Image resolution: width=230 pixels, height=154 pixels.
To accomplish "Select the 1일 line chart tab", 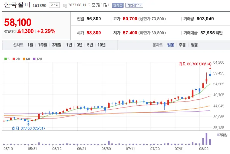I will [x=30, y=45].
